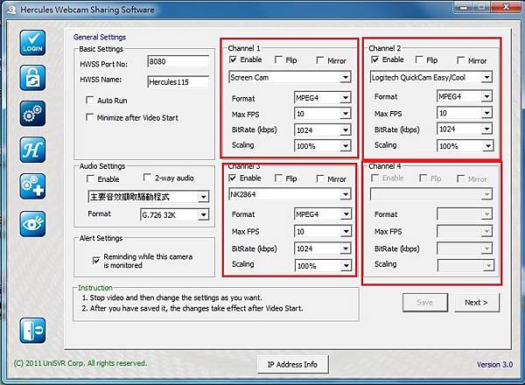525x385 pixels.
Task: Uncheck Channel 2 Enable checkbox
Action: click(375, 59)
